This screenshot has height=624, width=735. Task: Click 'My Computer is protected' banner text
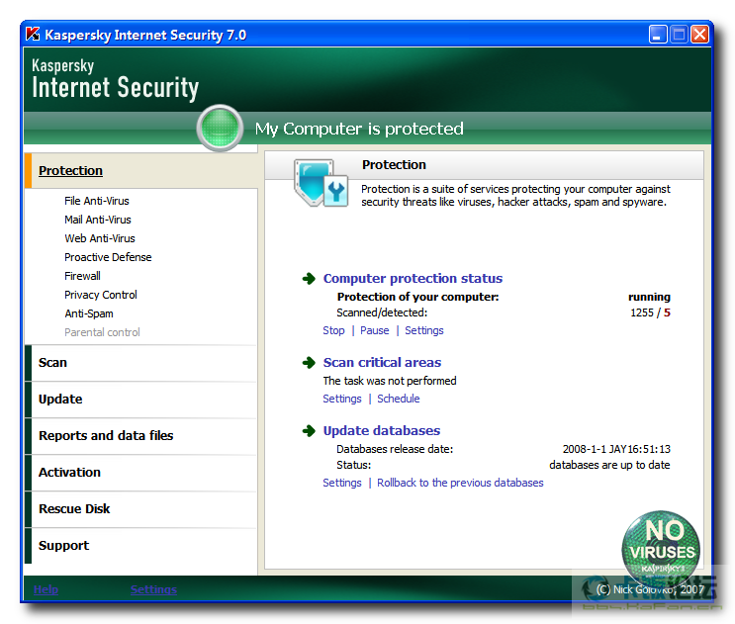[x=359, y=129]
